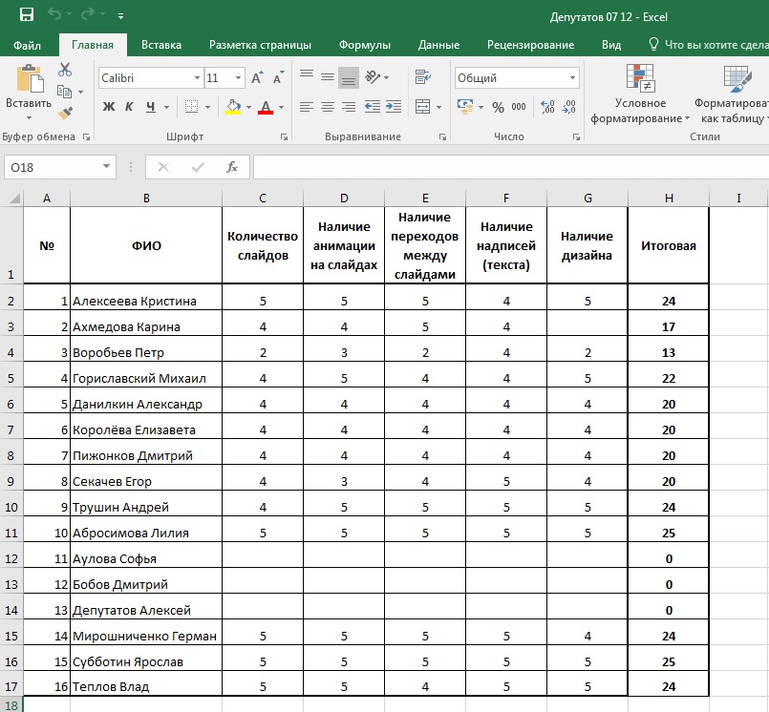This screenshot has width=769, height=712.
Task: Increase the number of decimal places
Action: click(x=547, y=107)
